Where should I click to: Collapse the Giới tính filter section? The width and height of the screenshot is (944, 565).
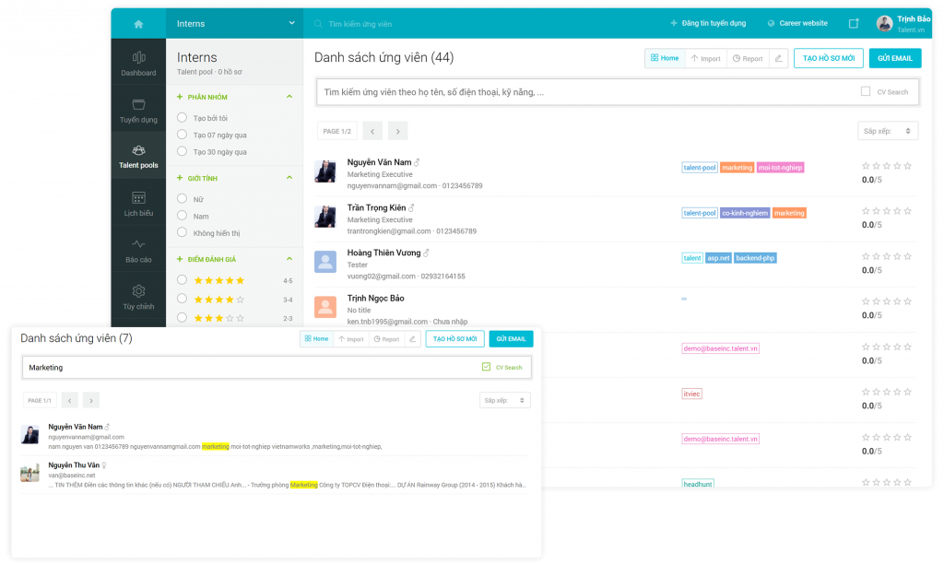(x=289, y=178)
